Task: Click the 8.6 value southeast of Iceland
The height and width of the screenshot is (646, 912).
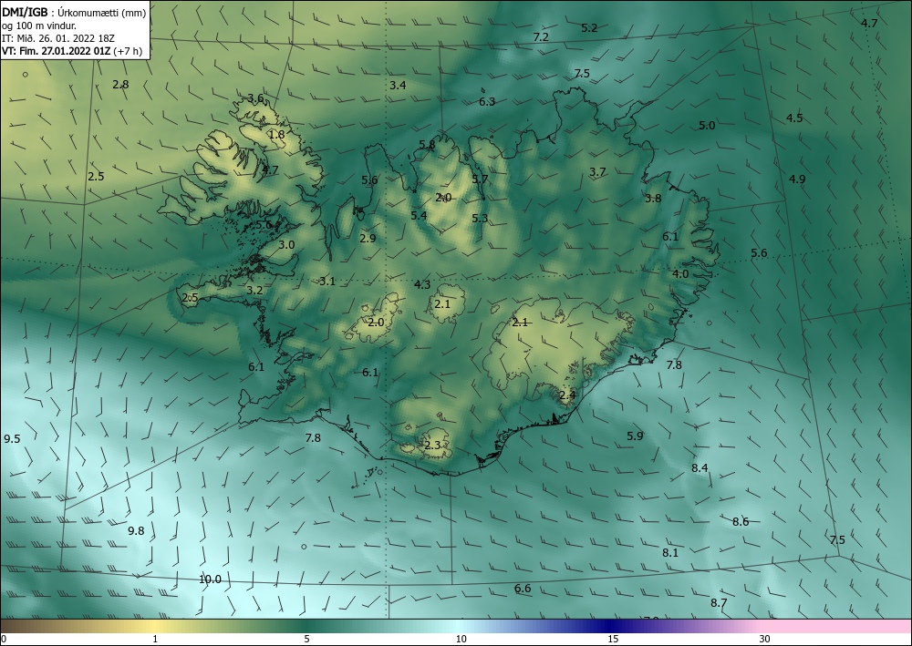Action: (741, 522)
